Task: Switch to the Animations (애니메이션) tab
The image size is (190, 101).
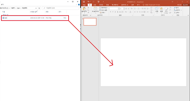Action: [115, 5]
